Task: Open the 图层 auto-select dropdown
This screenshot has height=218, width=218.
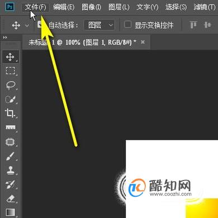Action: pyautogui.click(x=99, y=25)
